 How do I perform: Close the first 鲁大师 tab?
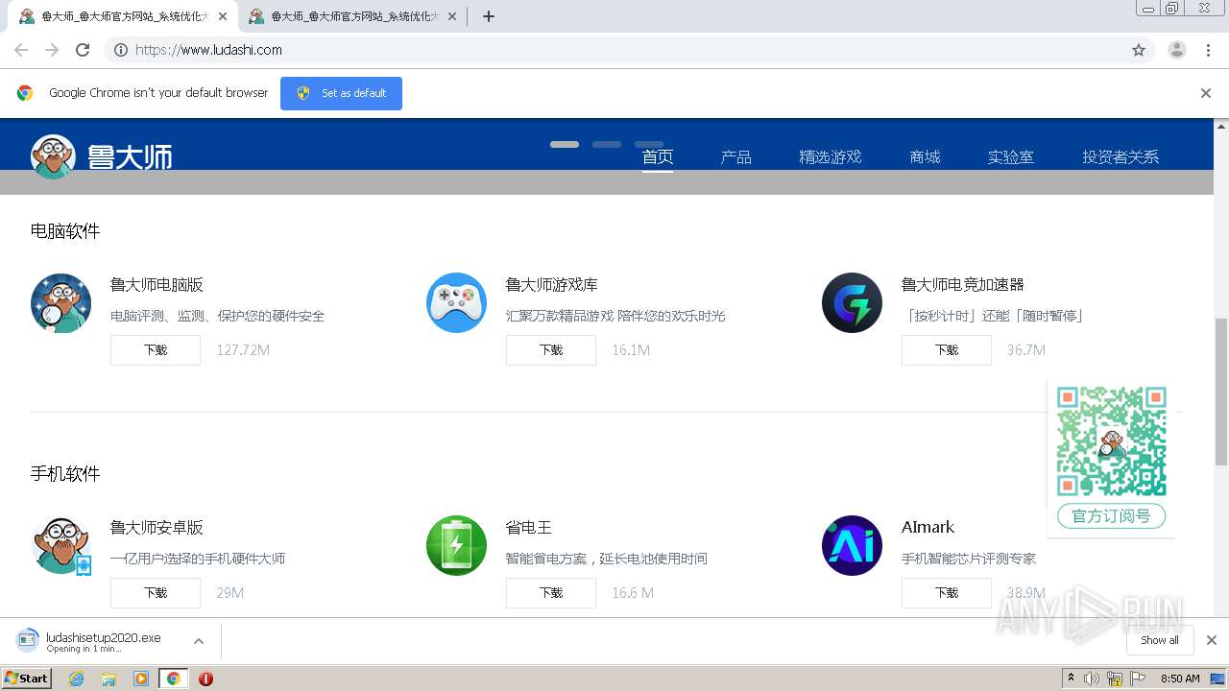tap(223, 16)
